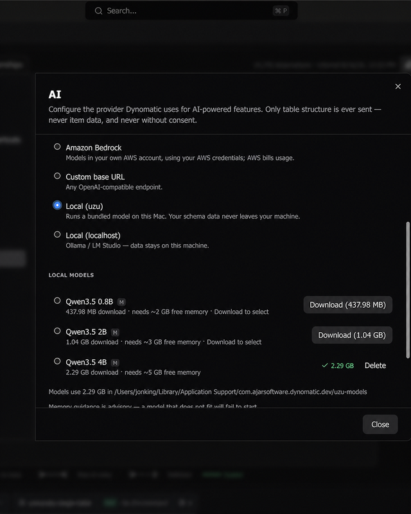Click the M badge next to Qwen3.5 4B

(x=115, y=363)
